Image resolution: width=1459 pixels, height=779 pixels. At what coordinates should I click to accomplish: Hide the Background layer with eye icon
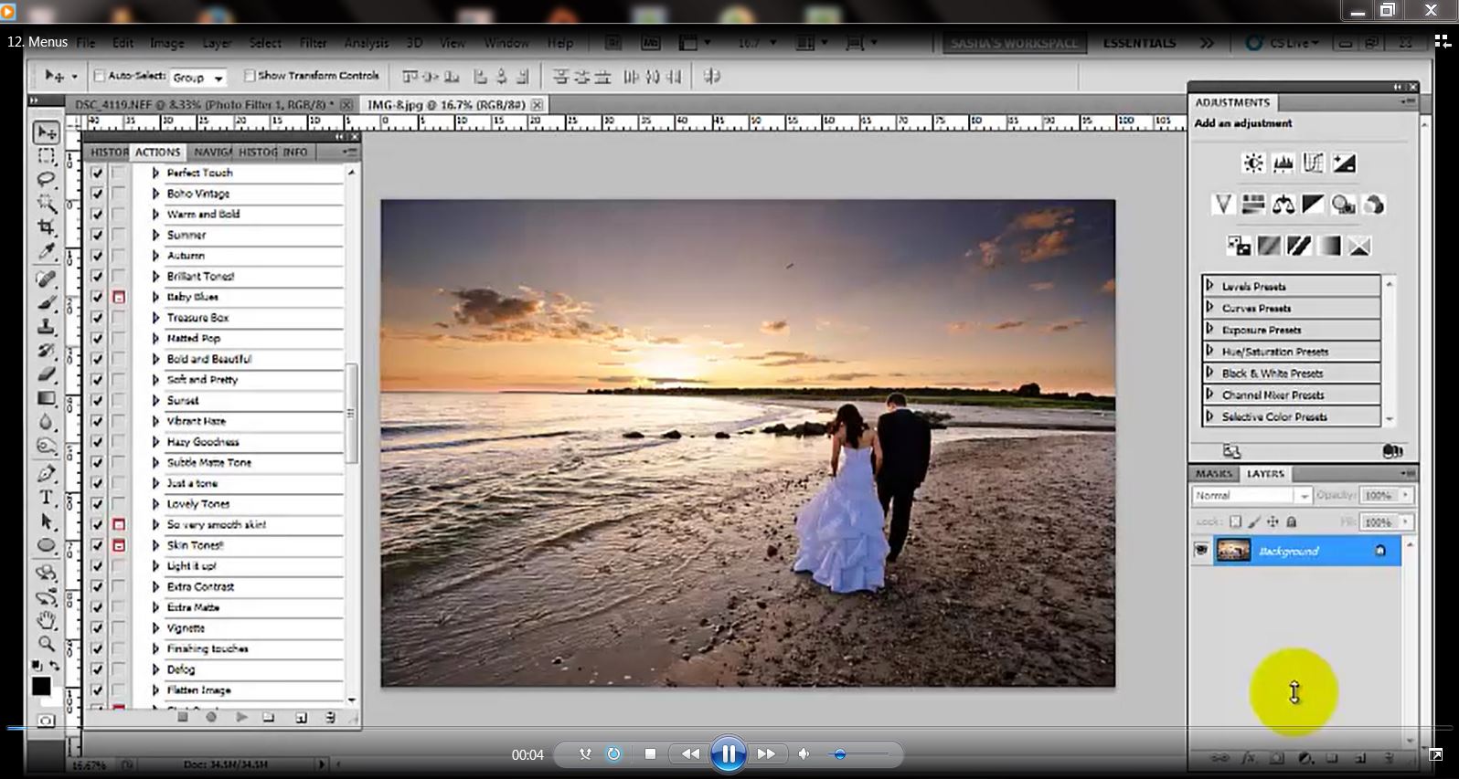coord(1201,551)
